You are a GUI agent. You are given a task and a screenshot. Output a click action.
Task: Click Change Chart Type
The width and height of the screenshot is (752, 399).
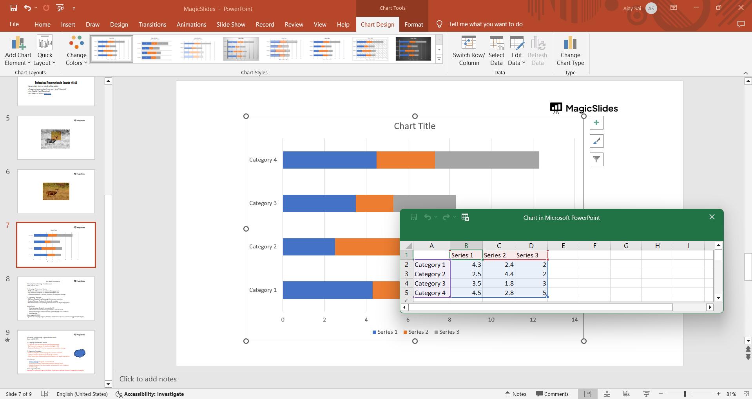[570, 51]
